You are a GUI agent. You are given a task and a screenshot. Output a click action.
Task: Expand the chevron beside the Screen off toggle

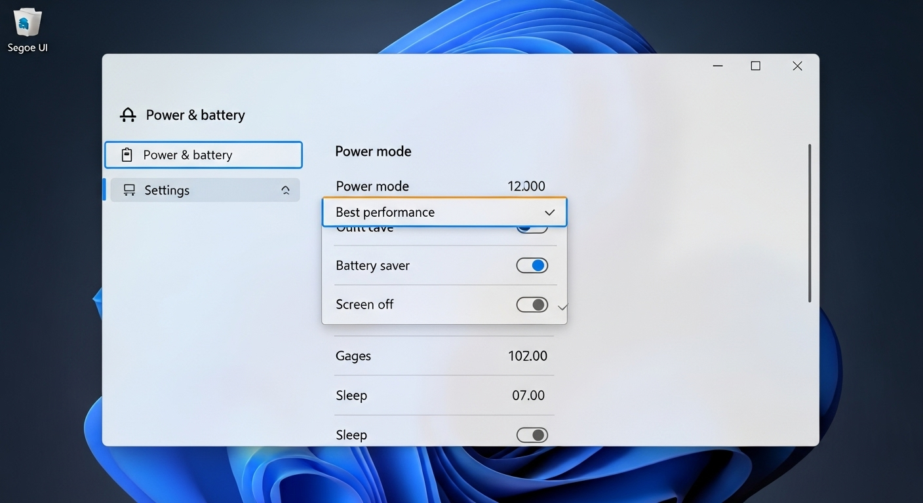coord(562,306)
